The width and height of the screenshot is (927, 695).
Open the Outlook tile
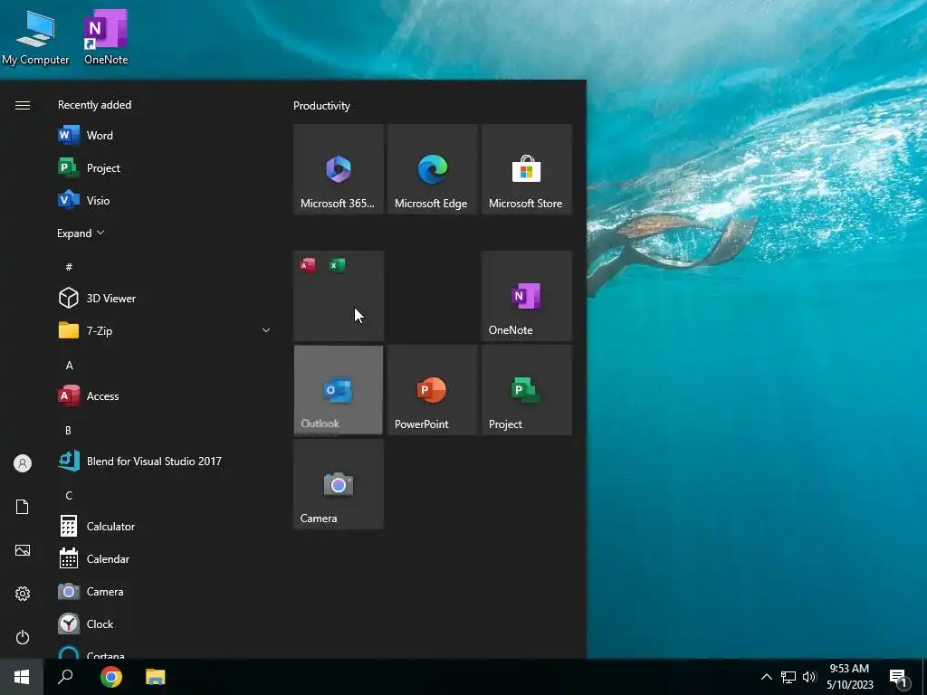(339, 390)
